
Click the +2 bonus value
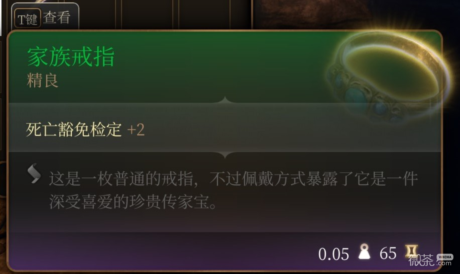pyautogui.click(x=136, y=130)
